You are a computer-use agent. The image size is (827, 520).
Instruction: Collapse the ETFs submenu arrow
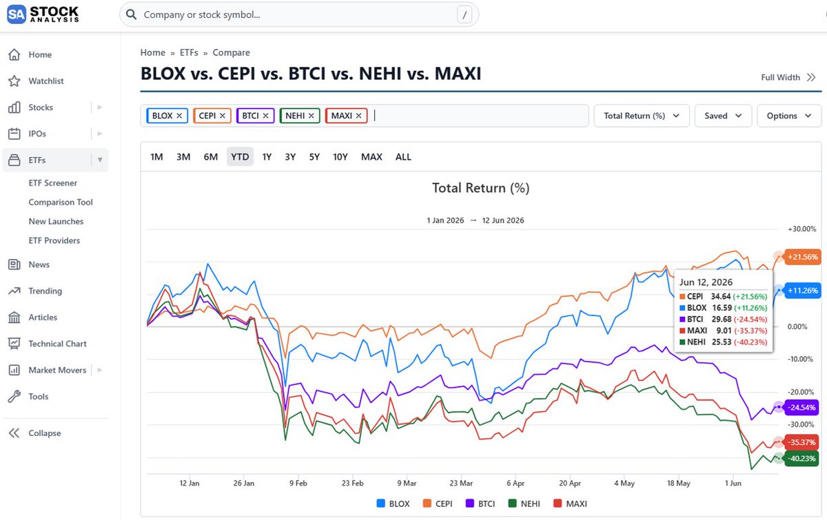pos(100,160)
